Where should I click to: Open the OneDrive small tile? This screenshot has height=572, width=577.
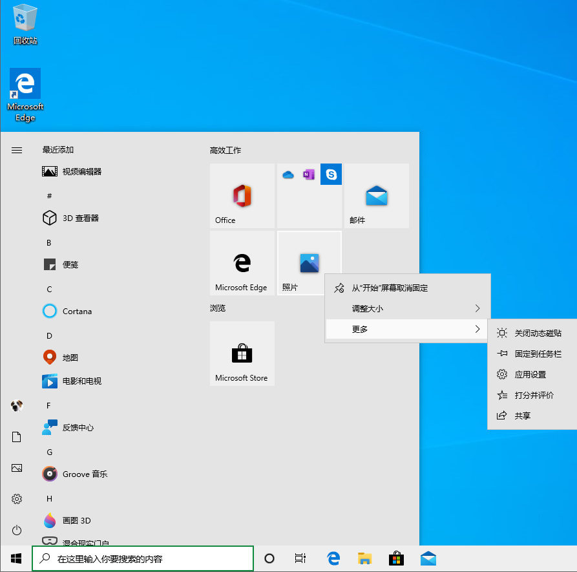click(288, 175)
